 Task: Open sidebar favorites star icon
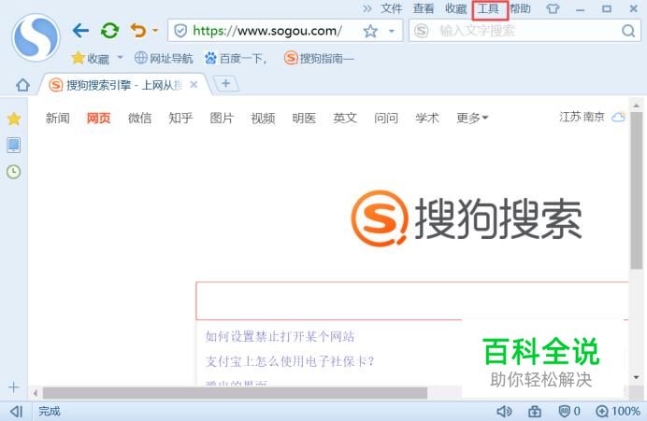[x=14, y=119]
